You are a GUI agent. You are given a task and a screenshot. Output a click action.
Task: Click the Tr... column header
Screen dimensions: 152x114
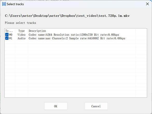click(10, 31)
